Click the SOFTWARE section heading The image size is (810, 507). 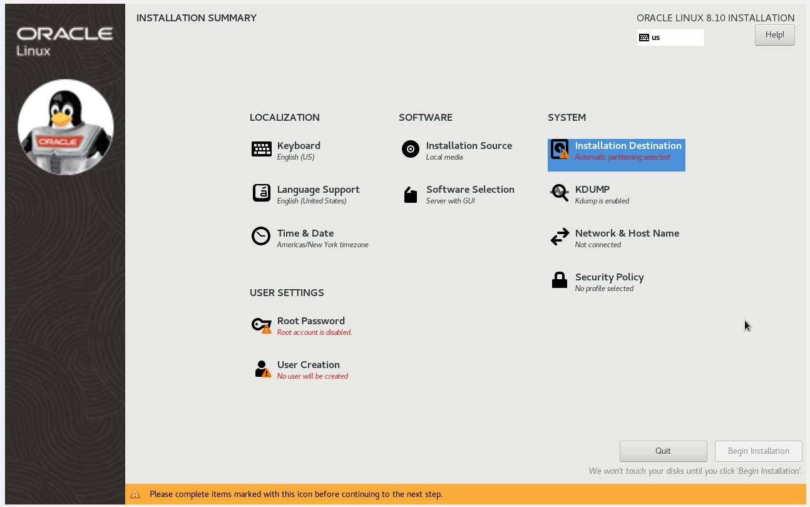426,118
